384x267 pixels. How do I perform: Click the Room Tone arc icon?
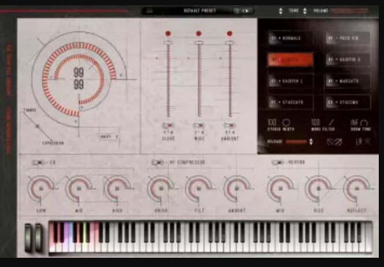point(364,123)
